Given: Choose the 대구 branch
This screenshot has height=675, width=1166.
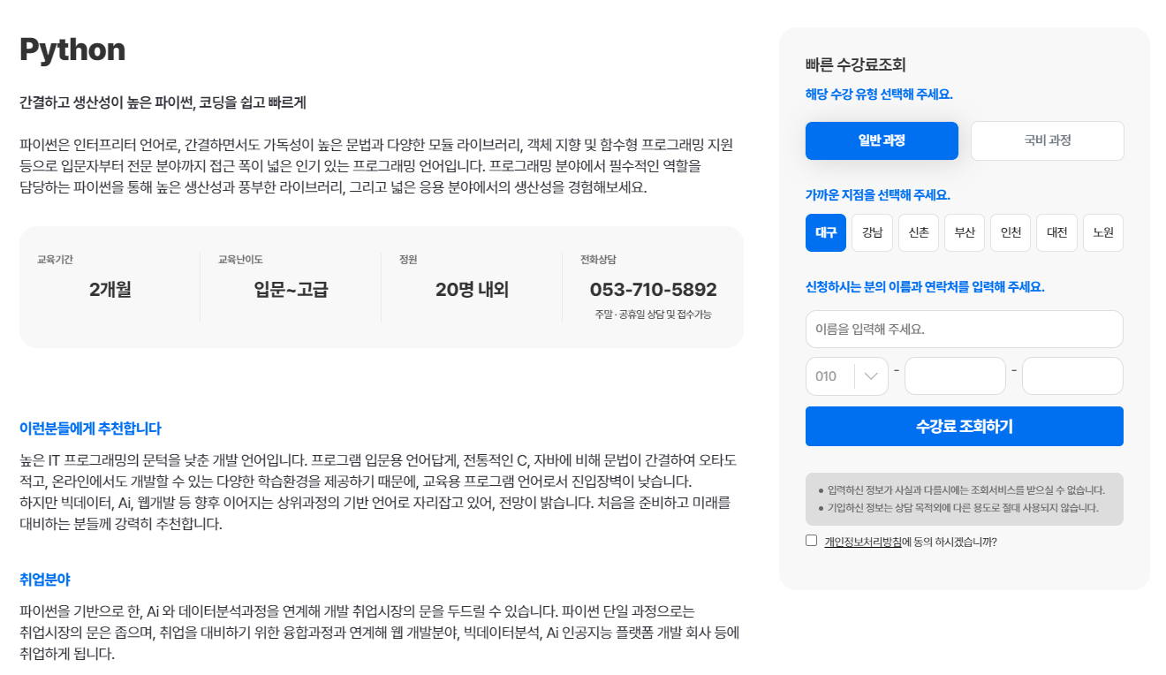Looking at the screenshot, I should [x=826, y=232].
